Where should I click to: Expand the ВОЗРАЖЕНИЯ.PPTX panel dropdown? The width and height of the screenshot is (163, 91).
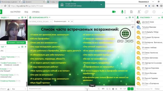tap(50, 17)
